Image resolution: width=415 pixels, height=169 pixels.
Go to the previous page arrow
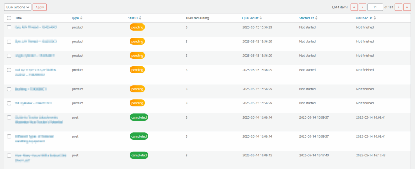(362, 7)
